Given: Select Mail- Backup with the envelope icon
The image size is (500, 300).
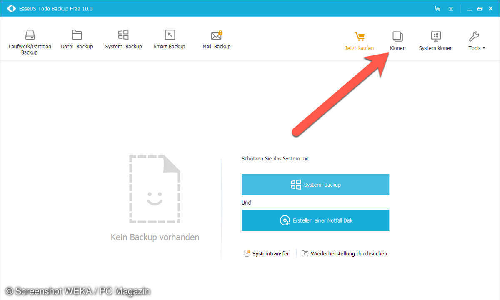Looking at the screenshot, I should point(216,40).
